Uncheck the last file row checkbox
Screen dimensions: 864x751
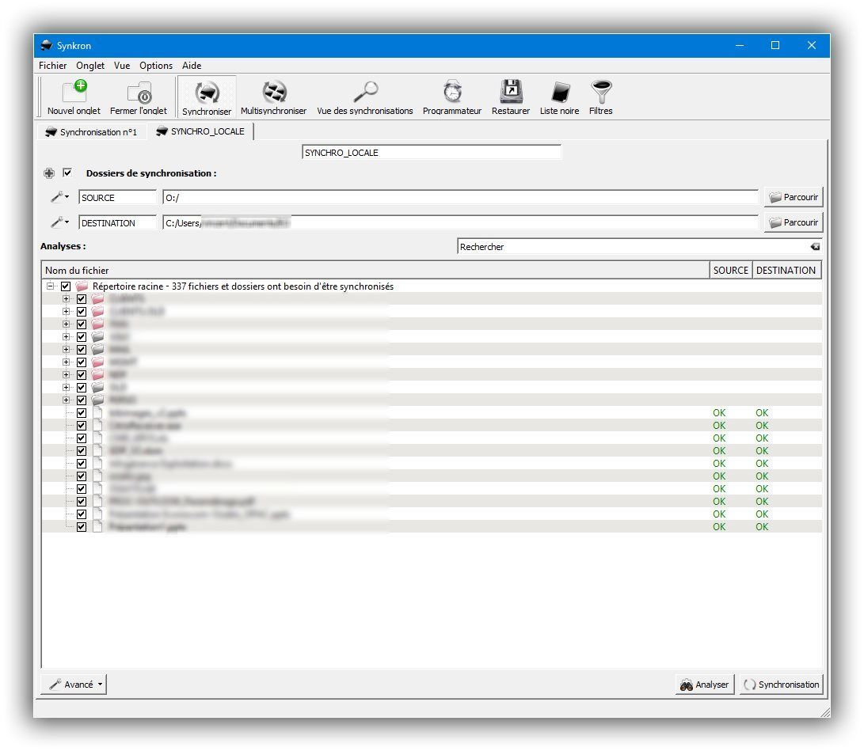click(x=82, y=526)
